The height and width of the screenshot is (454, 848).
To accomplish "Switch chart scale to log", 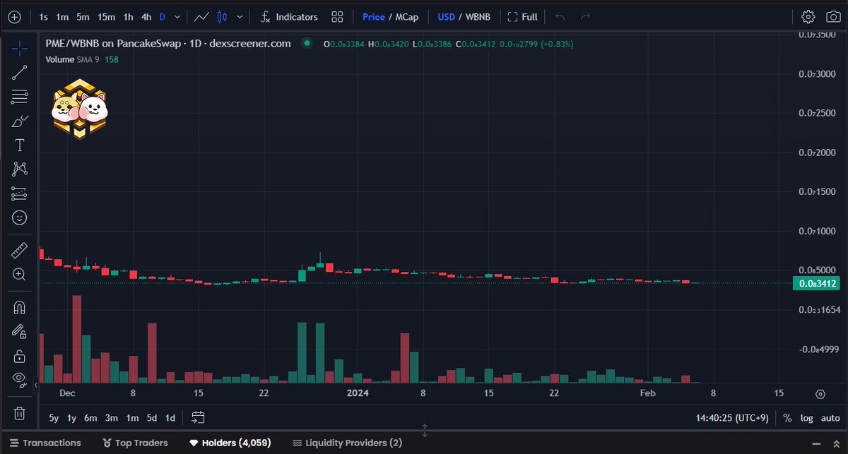I will click(806, 418).
